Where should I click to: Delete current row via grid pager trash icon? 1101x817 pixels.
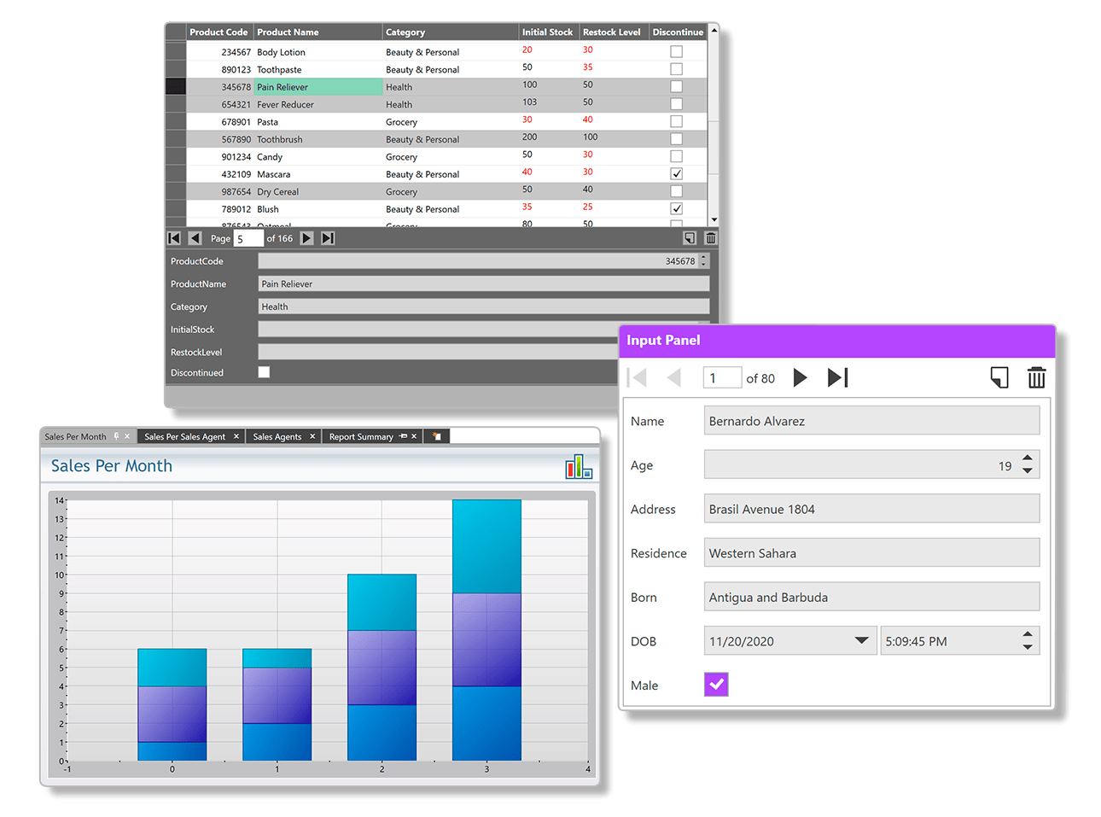(710, 238)
